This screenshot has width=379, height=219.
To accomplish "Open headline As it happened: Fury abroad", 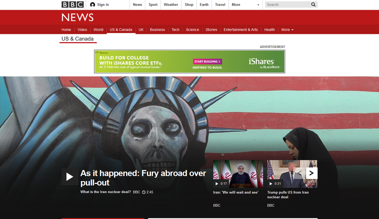I will [143, 178].
